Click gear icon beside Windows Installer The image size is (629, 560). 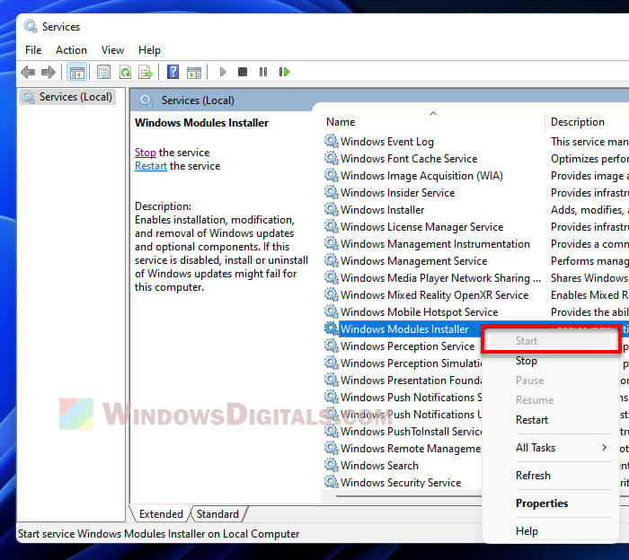(x=332, y=209)
